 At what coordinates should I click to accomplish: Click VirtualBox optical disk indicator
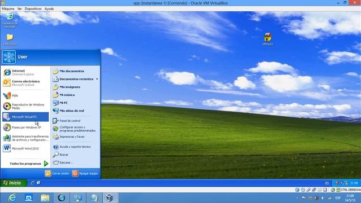coord(303,189)
